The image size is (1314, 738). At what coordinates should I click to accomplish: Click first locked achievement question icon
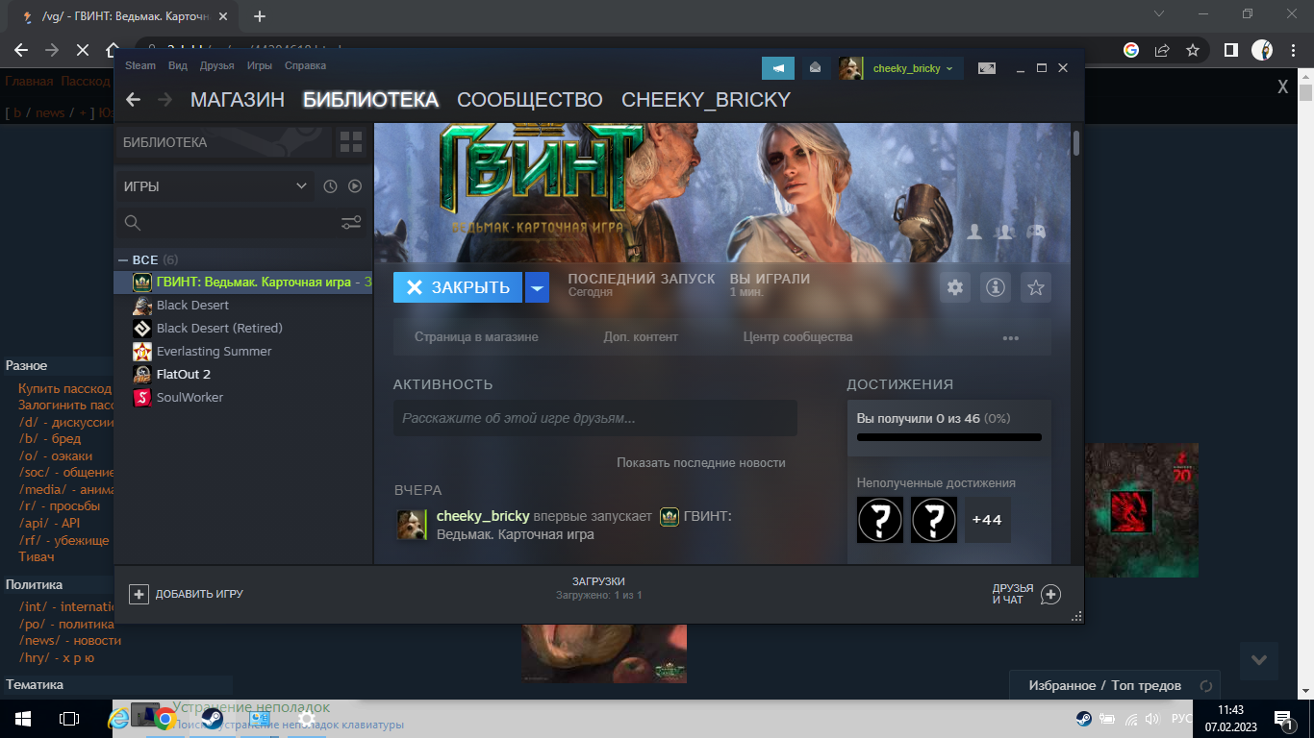tap(880, 520)
